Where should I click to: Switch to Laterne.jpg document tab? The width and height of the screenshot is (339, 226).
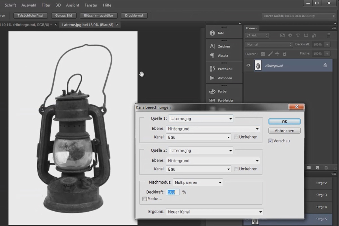click(x=88, y=25)
